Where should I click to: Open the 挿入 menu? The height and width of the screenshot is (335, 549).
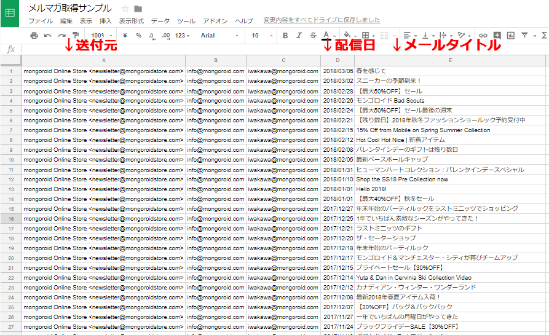point(105,21)
